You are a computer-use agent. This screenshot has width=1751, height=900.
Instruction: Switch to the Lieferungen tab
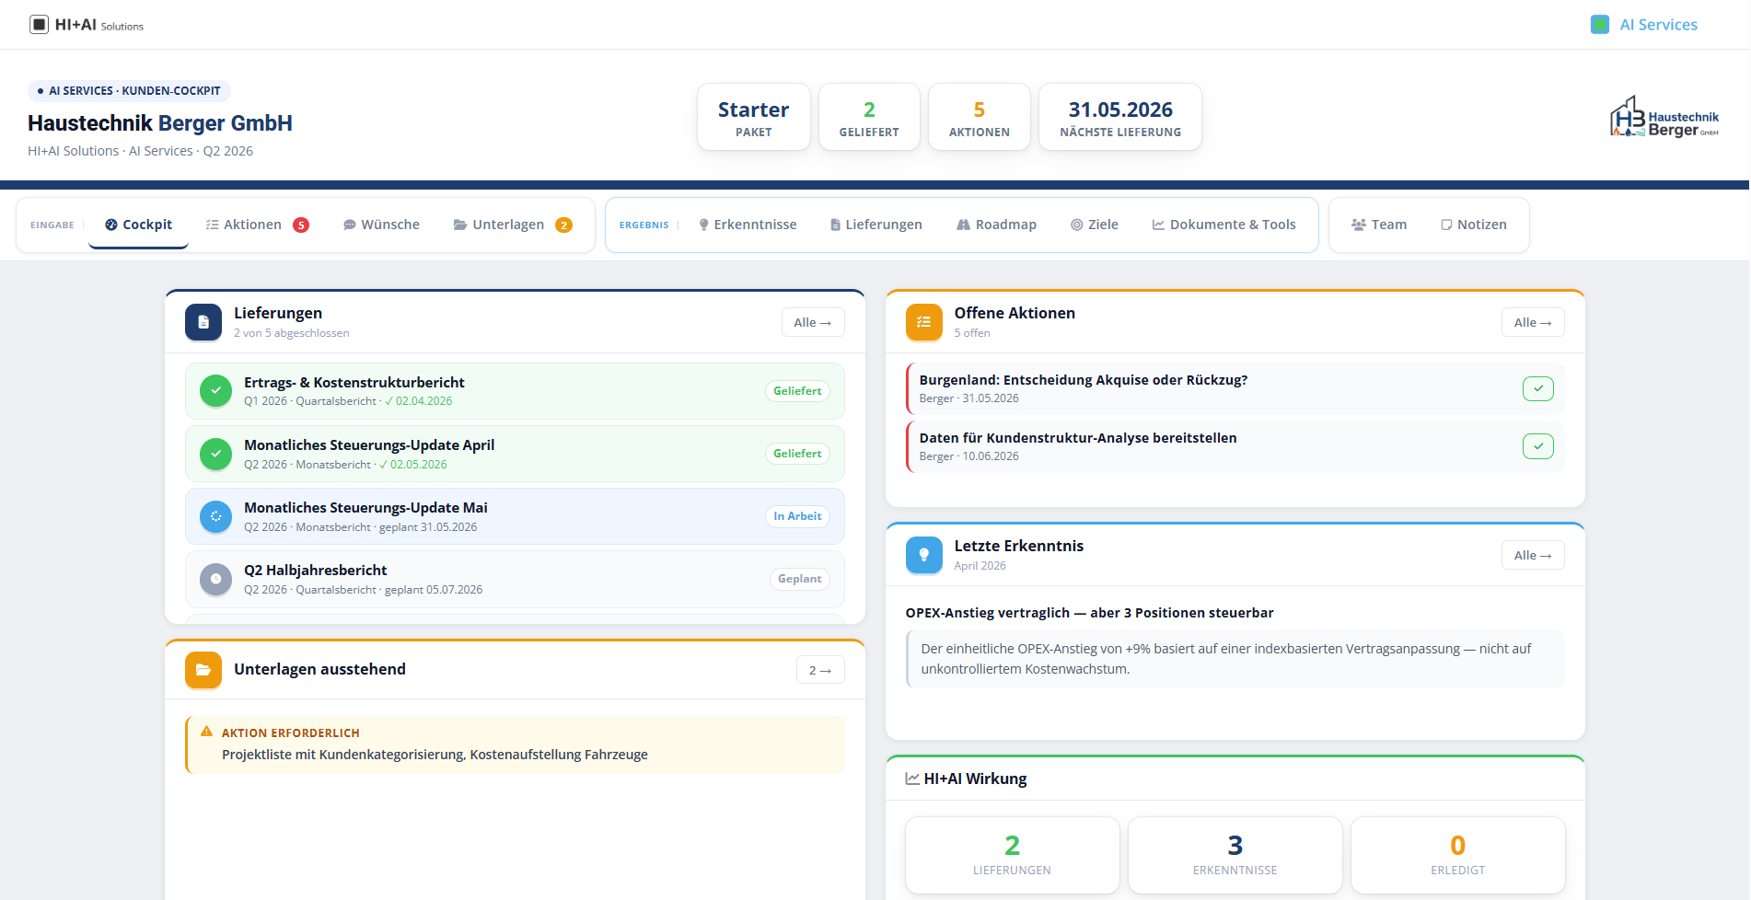tap(875, 225)
